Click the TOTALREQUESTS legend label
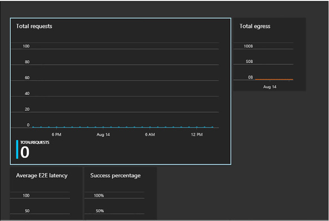The image size is (329, 221). pos(34,142)
